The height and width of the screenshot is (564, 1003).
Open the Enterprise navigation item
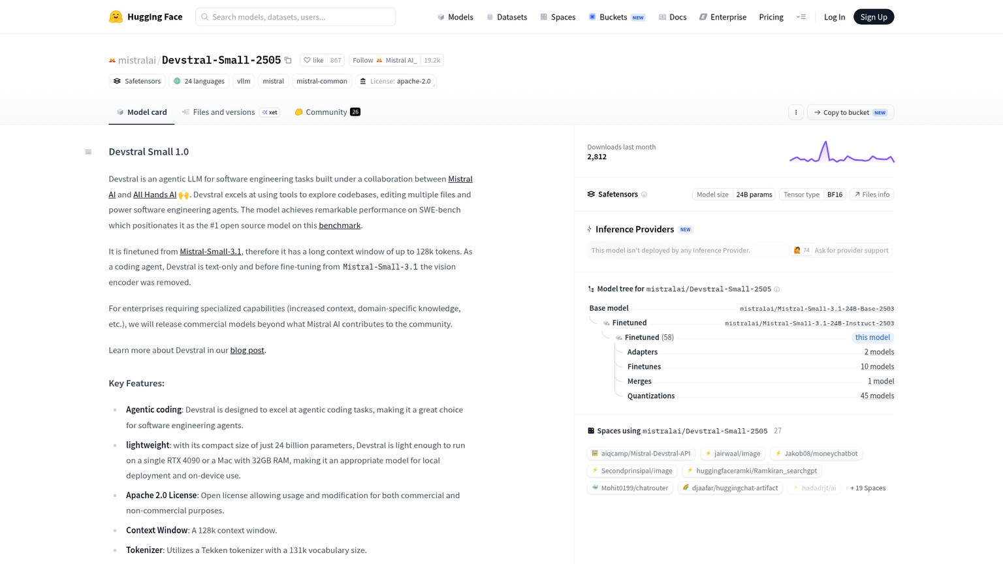point(723,17)
